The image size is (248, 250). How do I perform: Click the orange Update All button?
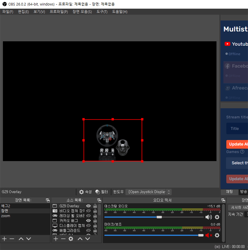[x=237, y=144]
